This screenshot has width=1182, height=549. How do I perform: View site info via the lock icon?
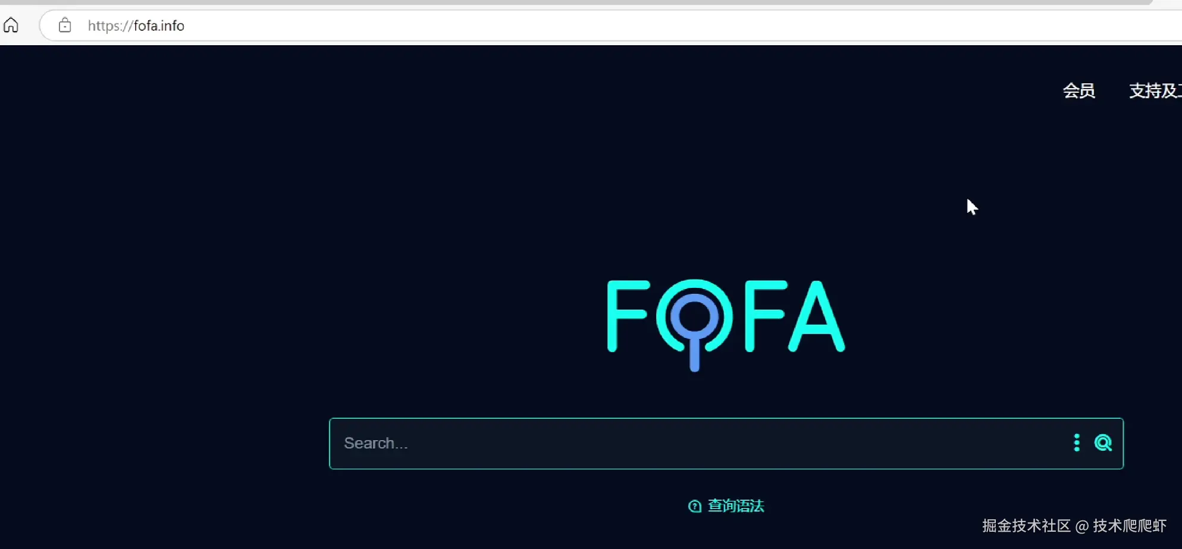click(65, 25)
